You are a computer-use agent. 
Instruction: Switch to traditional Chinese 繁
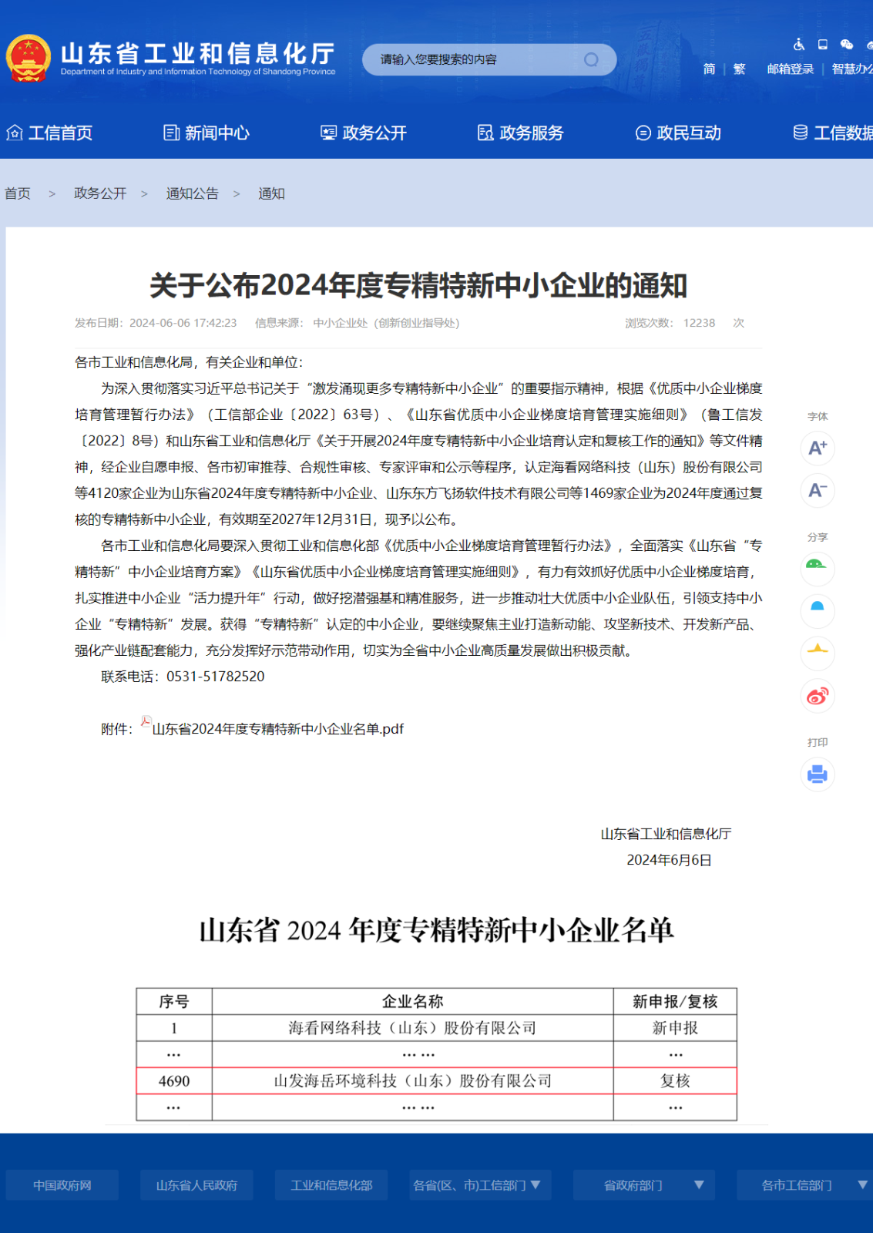740,69
